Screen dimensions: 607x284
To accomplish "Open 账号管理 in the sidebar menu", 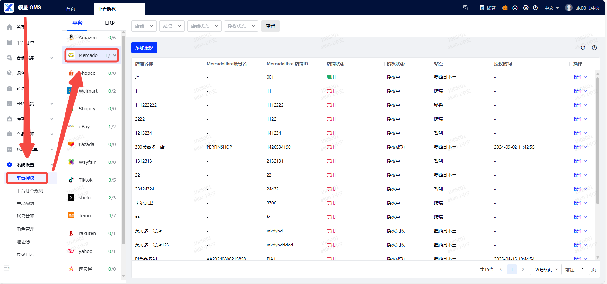I will pyautogui.click(x=25, y=216).
